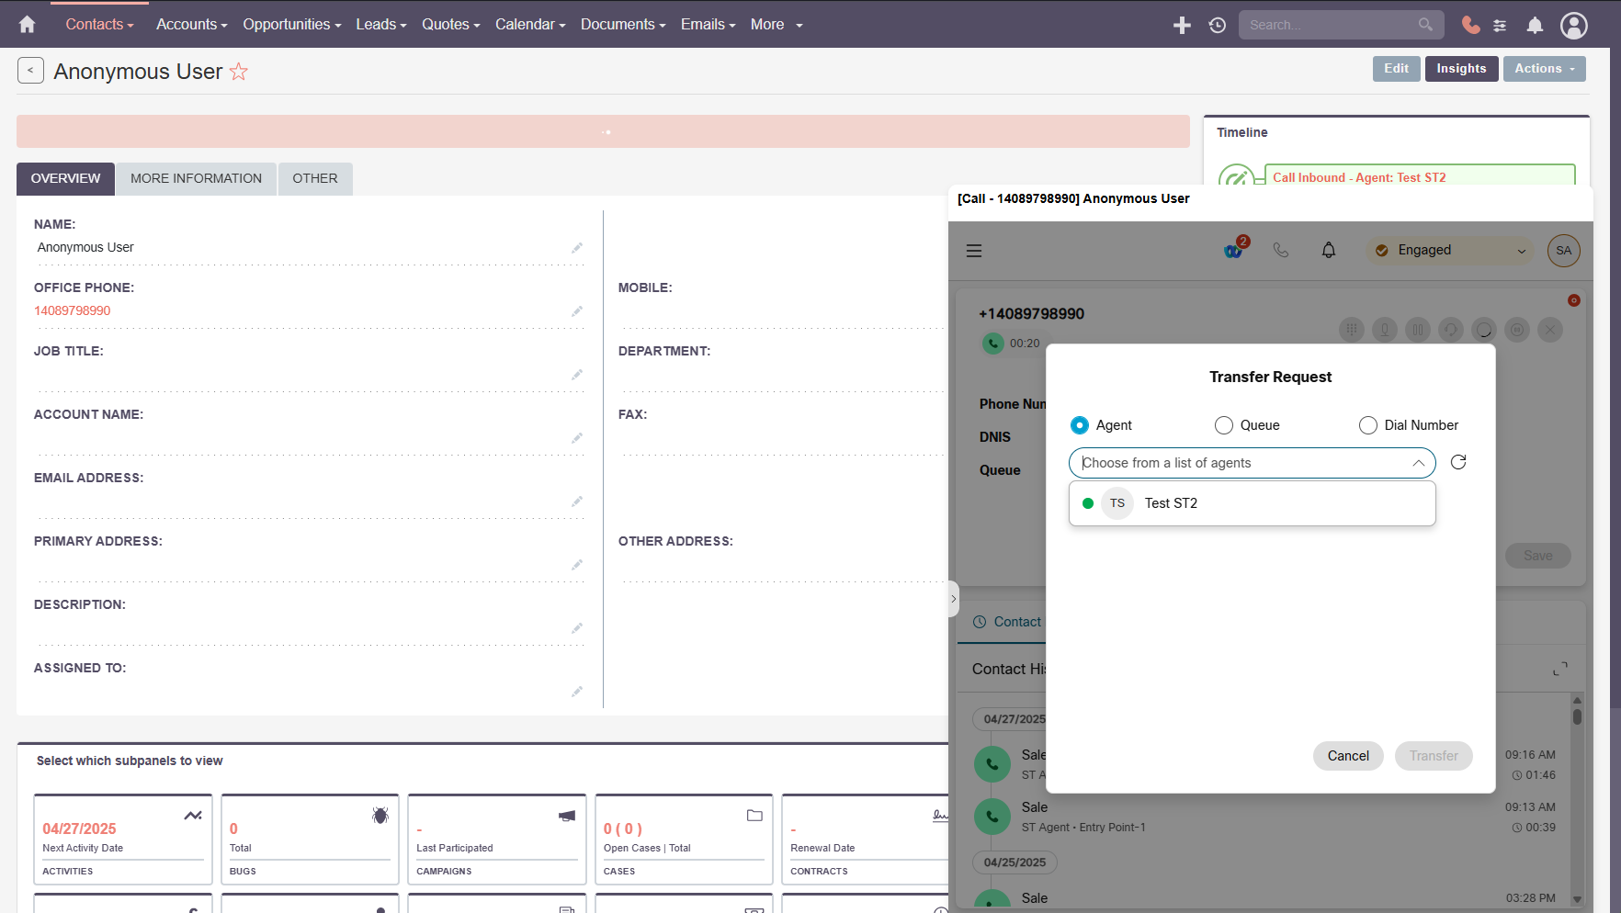
Task: End the call with the X icon
Action: pyautogui.click(x=1550, y=330)
